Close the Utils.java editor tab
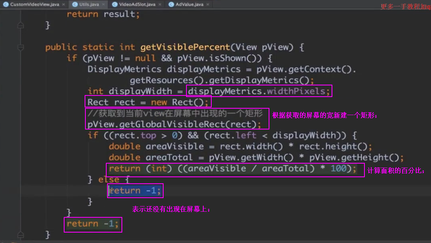 (x=103, y=4)
